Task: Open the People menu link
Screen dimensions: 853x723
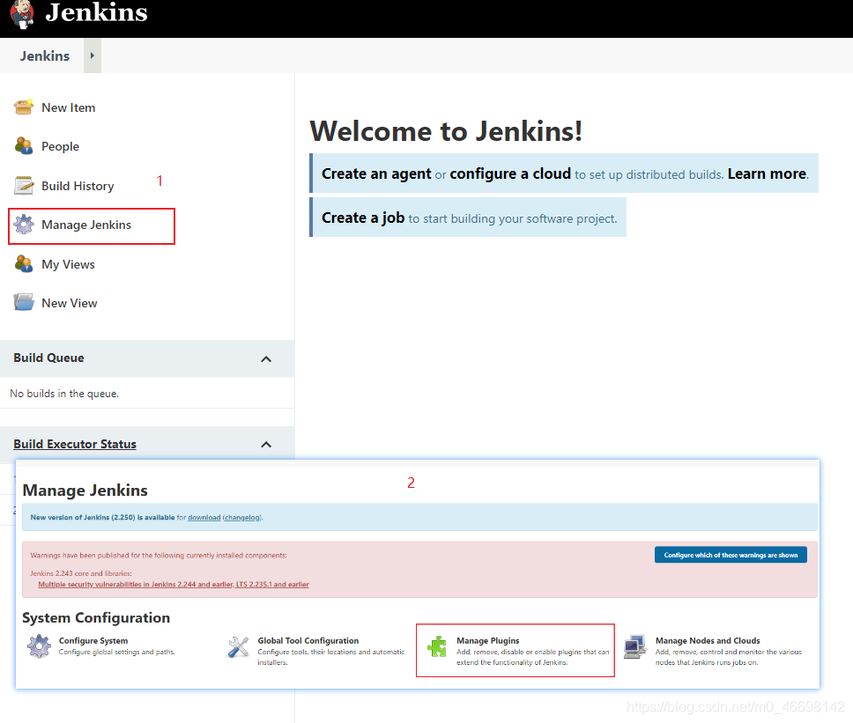Action: click(x=61, y=147)
